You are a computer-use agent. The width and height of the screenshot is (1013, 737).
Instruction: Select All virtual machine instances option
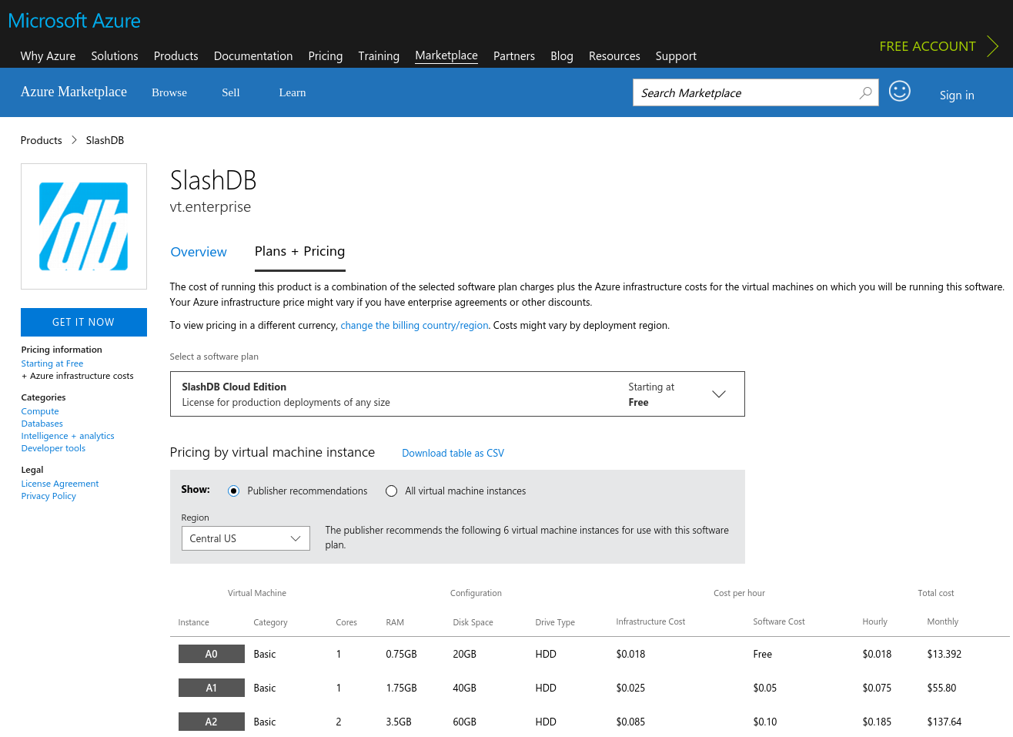391,491
